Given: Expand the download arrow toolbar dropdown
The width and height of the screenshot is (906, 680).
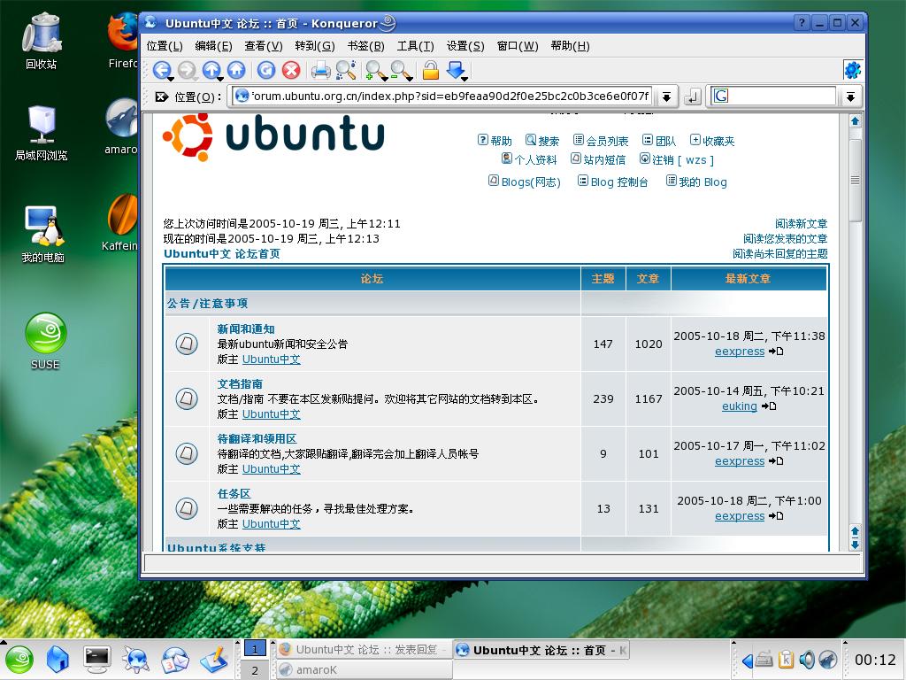Looking at the screenshot, I should (x=465, y=79).
